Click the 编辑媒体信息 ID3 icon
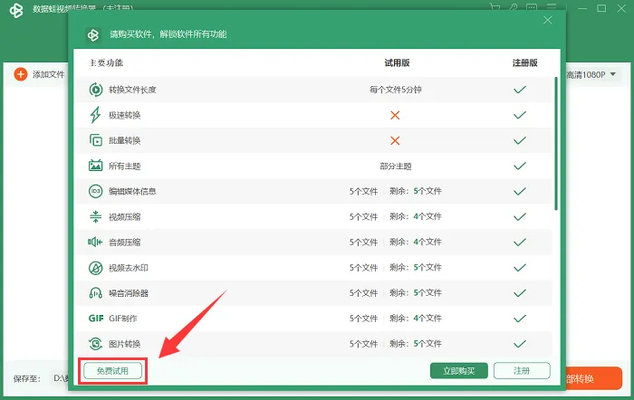Image resolution: width=634 pixels, height=400 pixels. pos(95,191)
